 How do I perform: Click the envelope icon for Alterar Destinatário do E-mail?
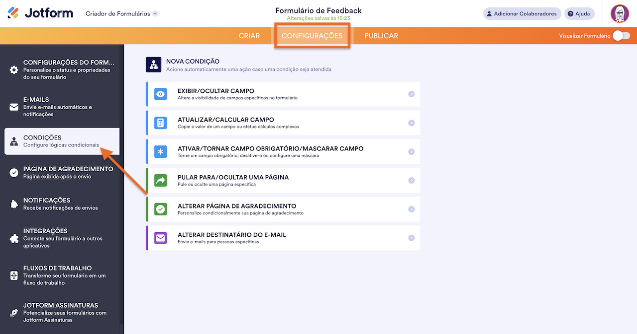click(x=160, y=237)
